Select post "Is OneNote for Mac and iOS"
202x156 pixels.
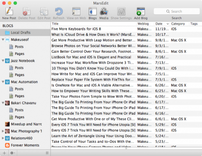click(x=126, y=85)
